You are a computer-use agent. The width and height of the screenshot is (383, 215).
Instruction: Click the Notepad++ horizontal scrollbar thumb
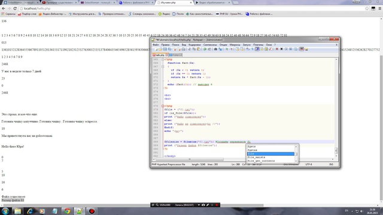point(190,159)
